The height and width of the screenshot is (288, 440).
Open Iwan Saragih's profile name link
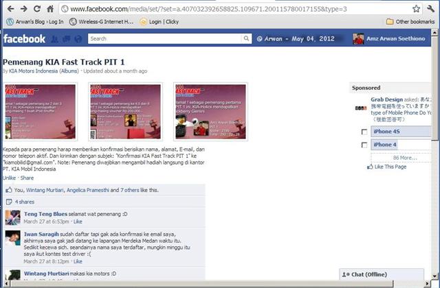pos(41,235)
